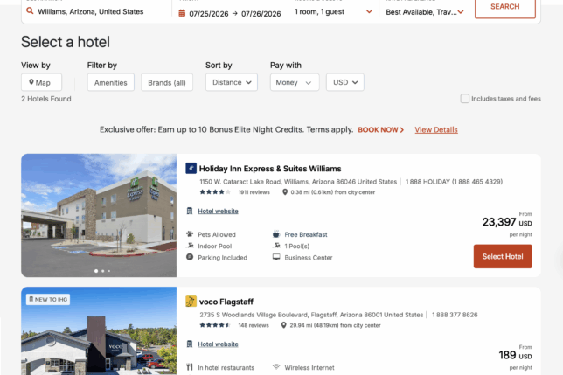This screenshot has height=375, width=563.
Task: Open Holiday Inn Express Hotel website link
Action: (218, 211)
